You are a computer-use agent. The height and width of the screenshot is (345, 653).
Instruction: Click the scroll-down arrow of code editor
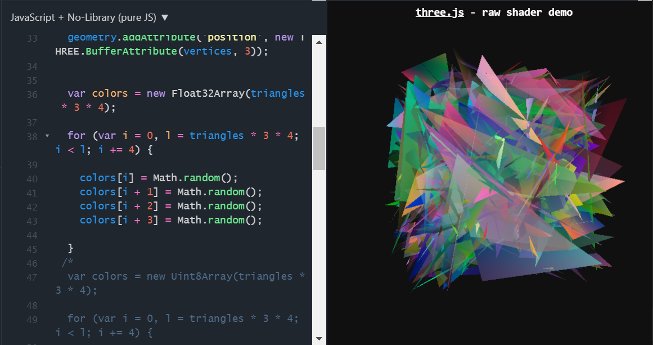click(x=319, y=339)
